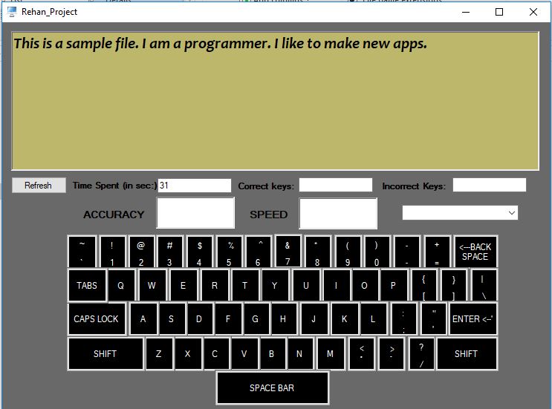Click the 1 / exclamation key
Image resolution: width=552 pixels, height=409 pixels.
click(x=112, y=252)
